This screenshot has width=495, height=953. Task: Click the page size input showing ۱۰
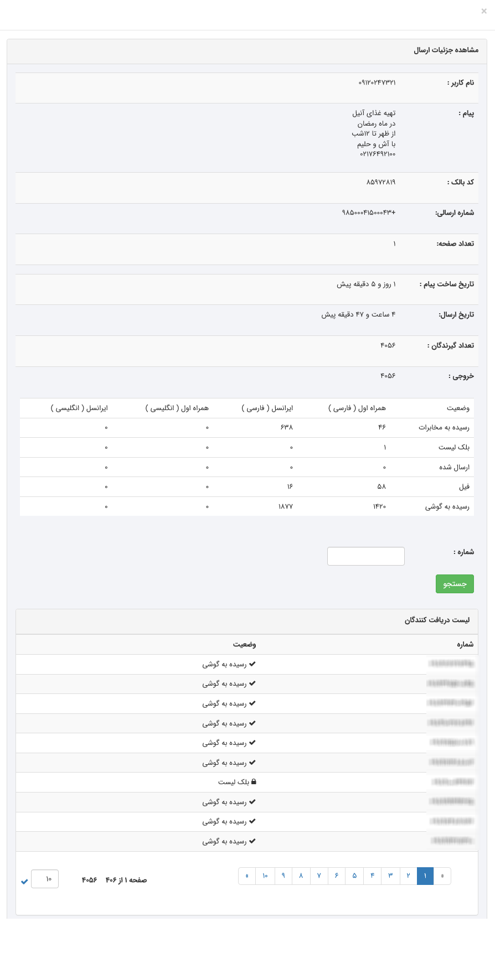tap(45, 879)
